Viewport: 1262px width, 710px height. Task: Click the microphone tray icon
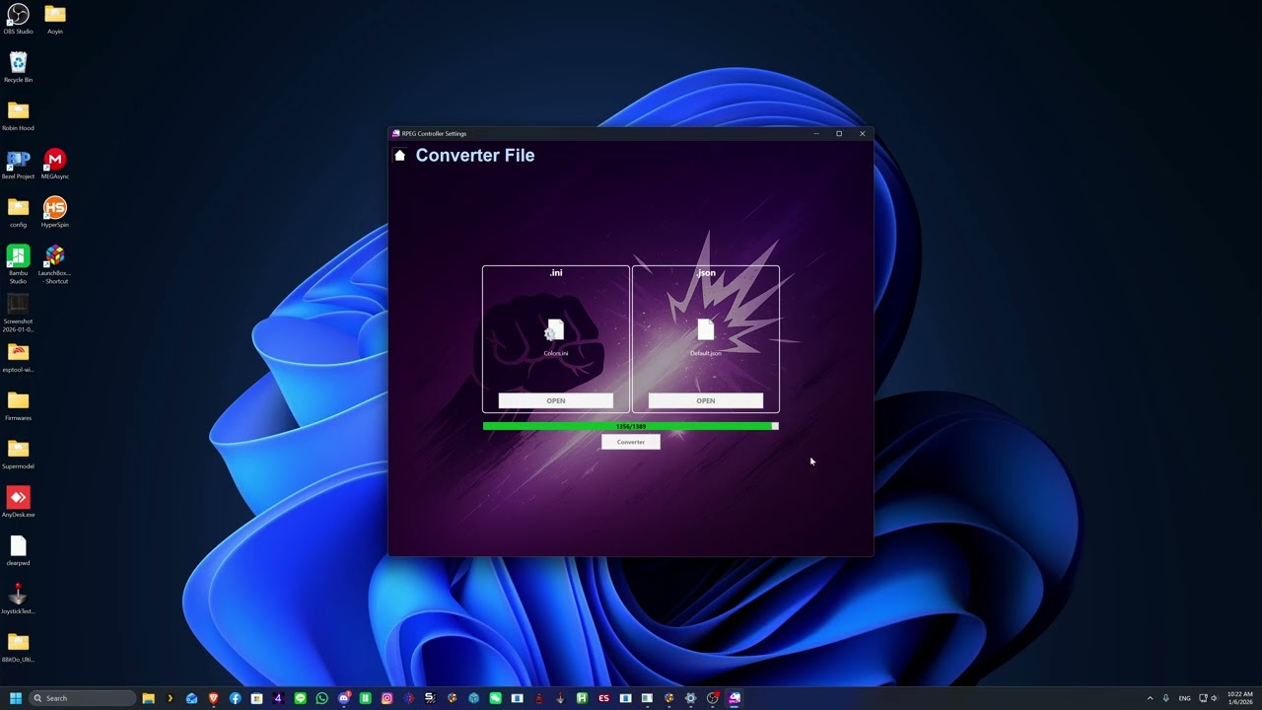[x=1165, y=698]
